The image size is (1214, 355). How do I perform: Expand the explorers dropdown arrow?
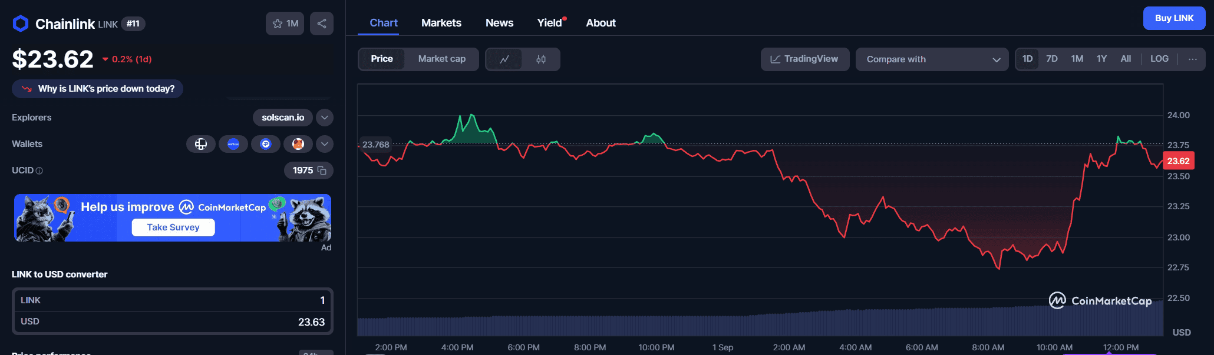pos(324,118)
